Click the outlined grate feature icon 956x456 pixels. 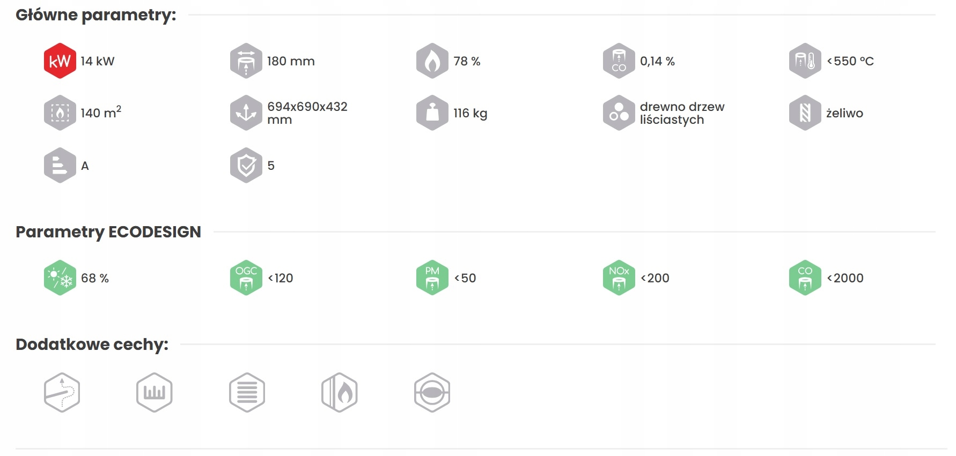[x=155, y=393]
